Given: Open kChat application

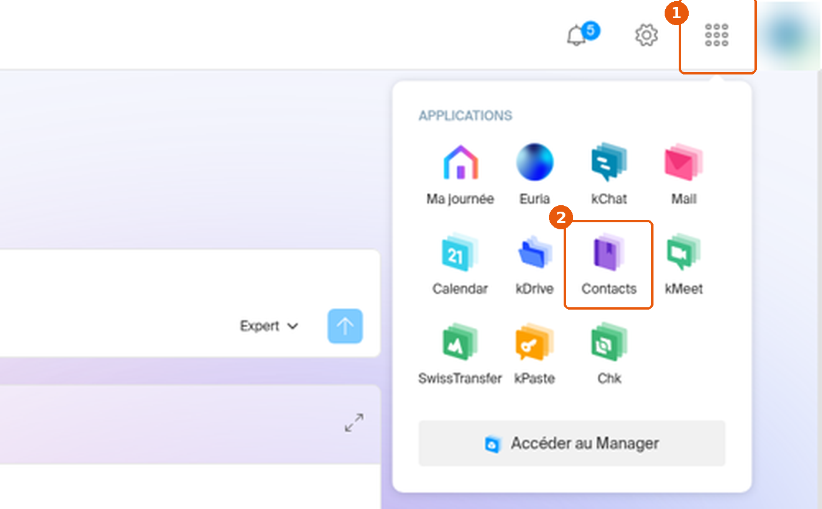Looking at the screenshot, I should pos(609,175).
